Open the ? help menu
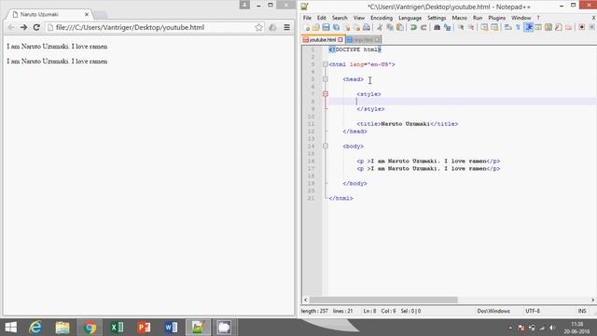 538,18
